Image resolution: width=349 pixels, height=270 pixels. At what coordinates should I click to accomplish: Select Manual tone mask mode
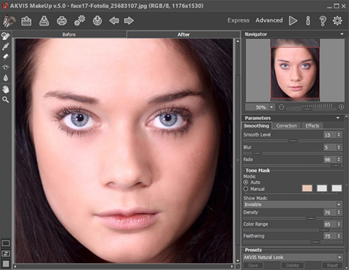[x=246, y=189]
